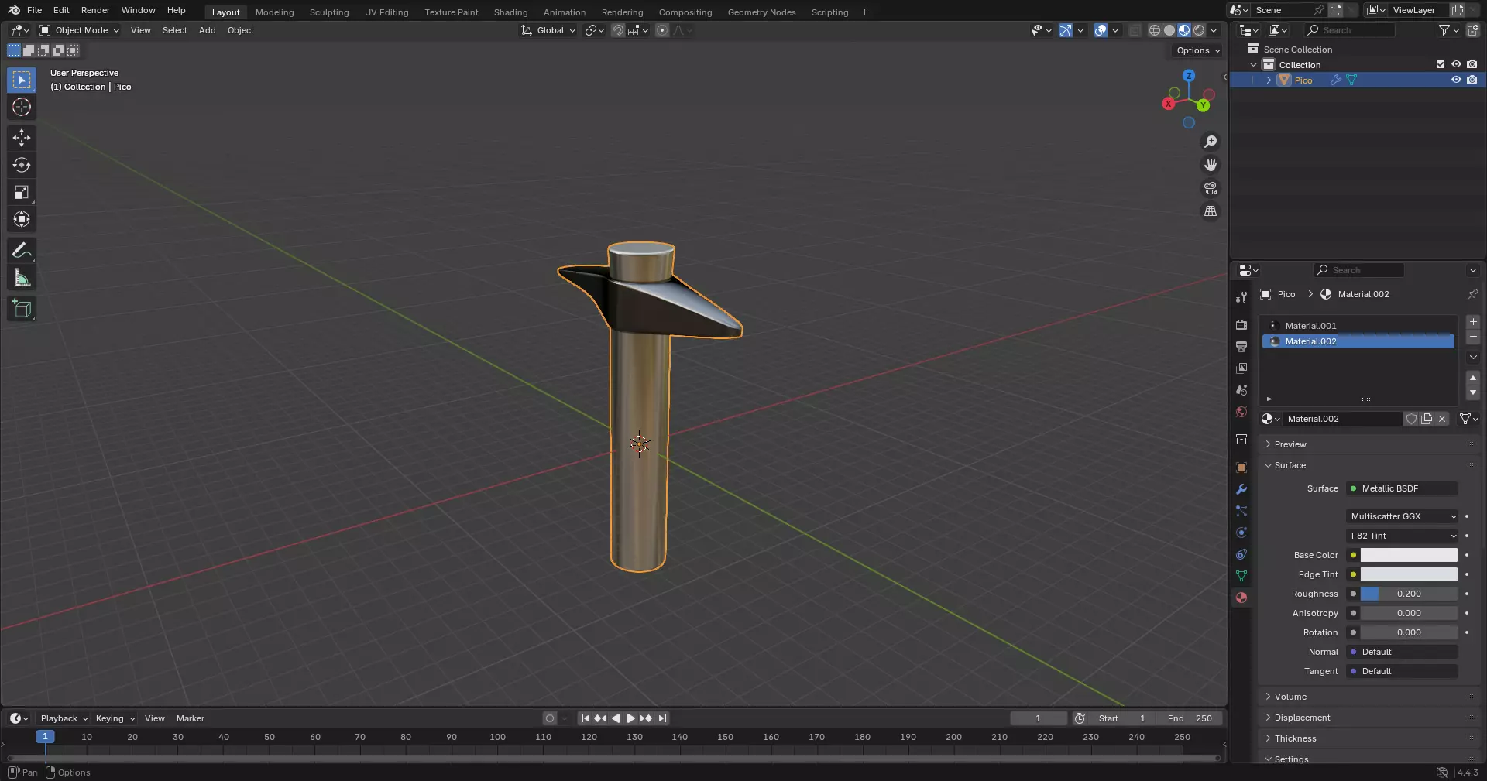Open the Modifiers wrench properties tab
Image resolution: width=1487 pixels, height=781 pixels.
[1241, 489]
